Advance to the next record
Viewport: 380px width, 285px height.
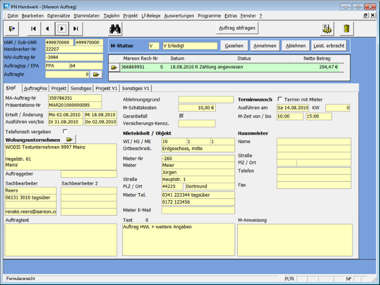[61, 29]
